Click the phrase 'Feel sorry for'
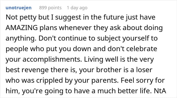 click(x=143, y=80)
